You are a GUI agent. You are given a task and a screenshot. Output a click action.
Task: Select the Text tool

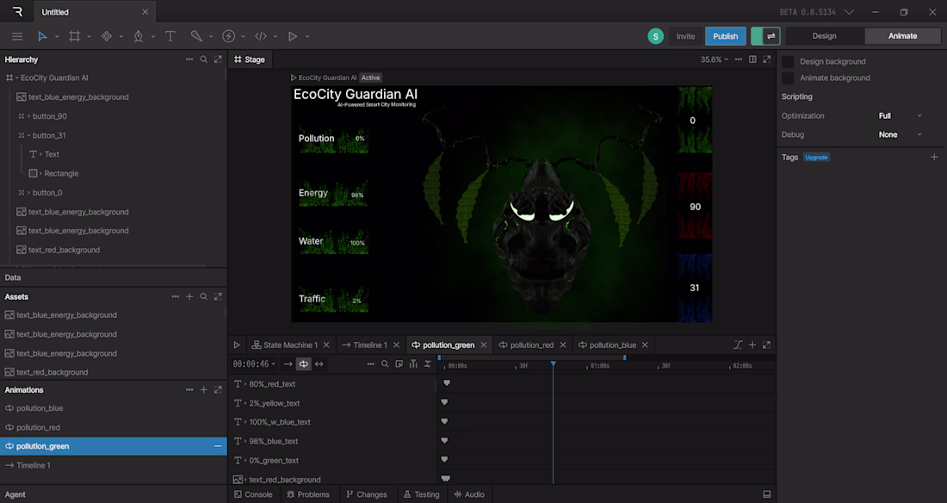[170, 36]
